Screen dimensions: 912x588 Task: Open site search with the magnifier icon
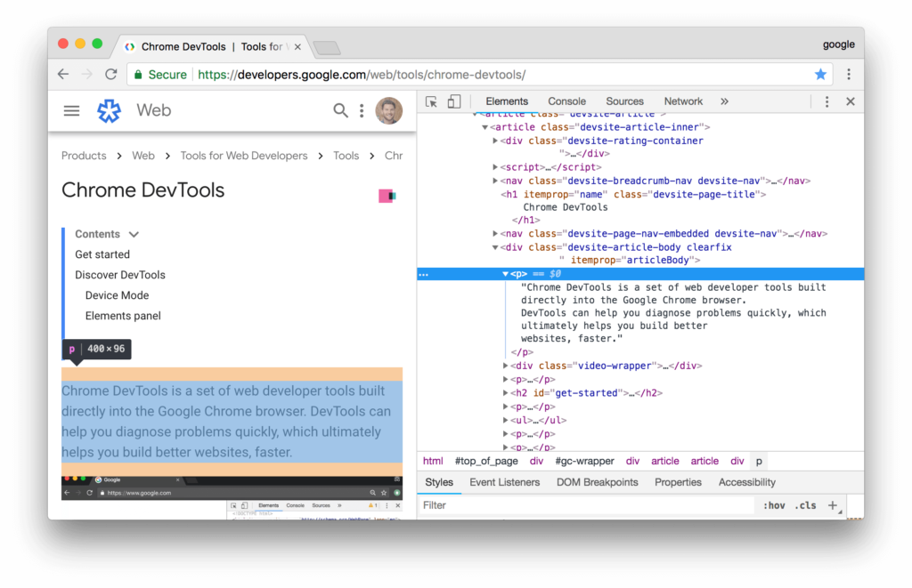click(x=340, y=110)
